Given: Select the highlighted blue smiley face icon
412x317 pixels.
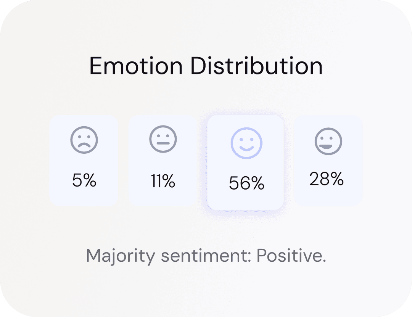Looking at the screenshot, I should (246, 143).
